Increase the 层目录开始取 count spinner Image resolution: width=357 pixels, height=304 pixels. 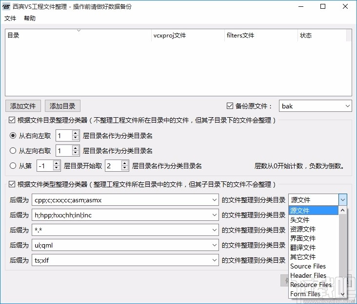[124, 163]
